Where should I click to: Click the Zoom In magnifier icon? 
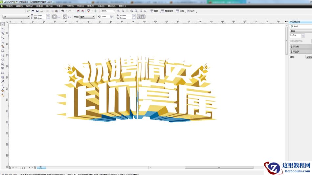coord(118,11)
